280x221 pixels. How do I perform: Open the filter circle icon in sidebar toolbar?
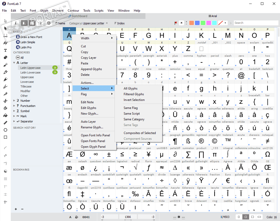tap(48, 23)
